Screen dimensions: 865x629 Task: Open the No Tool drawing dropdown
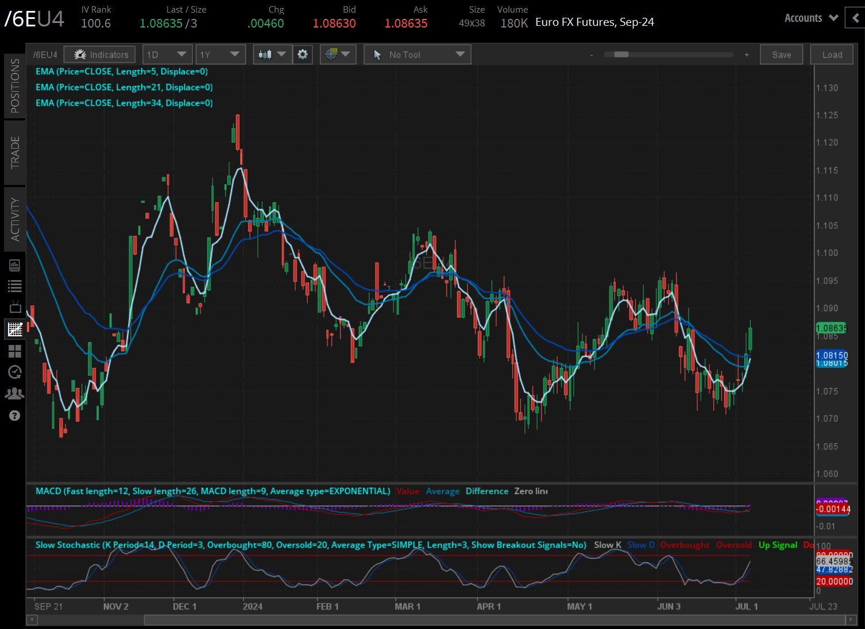417,55
